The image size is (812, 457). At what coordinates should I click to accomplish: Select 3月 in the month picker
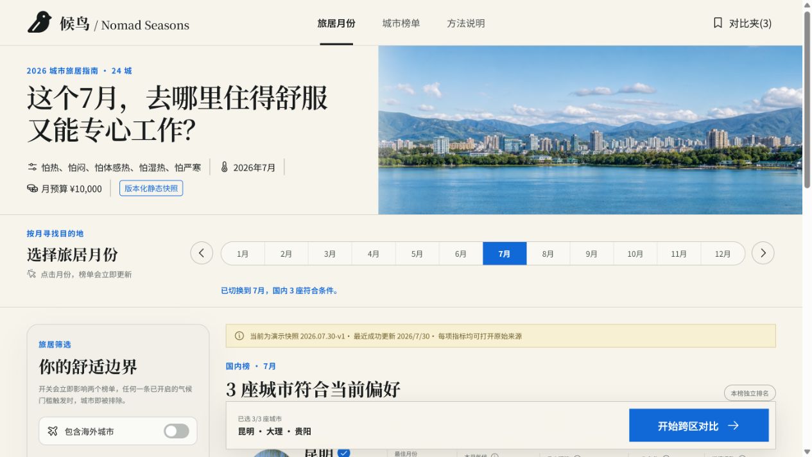coord(330,254)
